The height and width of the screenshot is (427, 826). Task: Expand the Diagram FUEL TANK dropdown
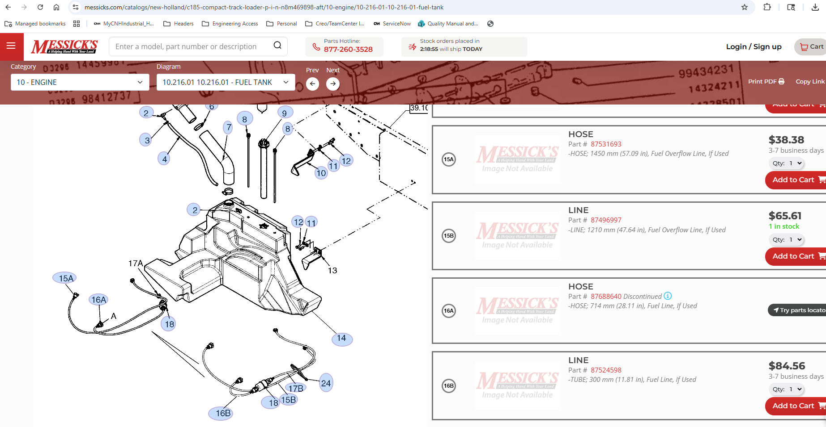(x=226, y=82)
